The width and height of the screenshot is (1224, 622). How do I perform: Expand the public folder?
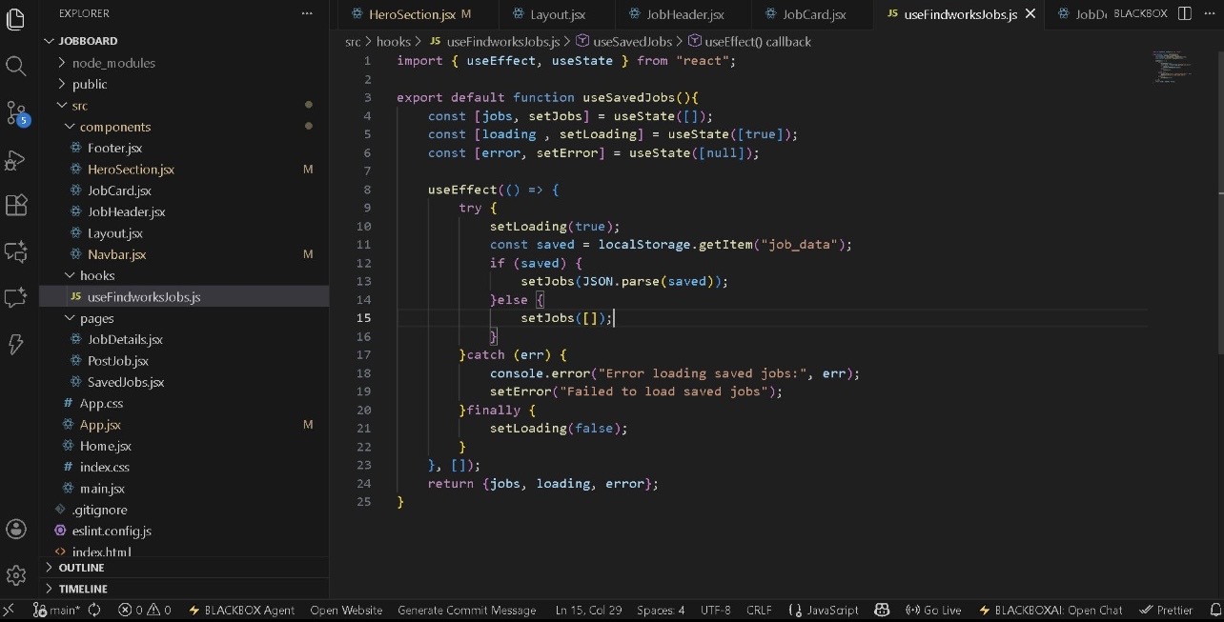point(183,84)
